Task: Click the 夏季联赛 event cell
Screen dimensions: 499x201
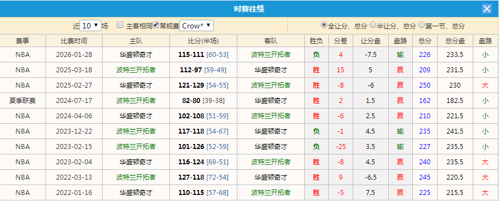Action: 22,101
